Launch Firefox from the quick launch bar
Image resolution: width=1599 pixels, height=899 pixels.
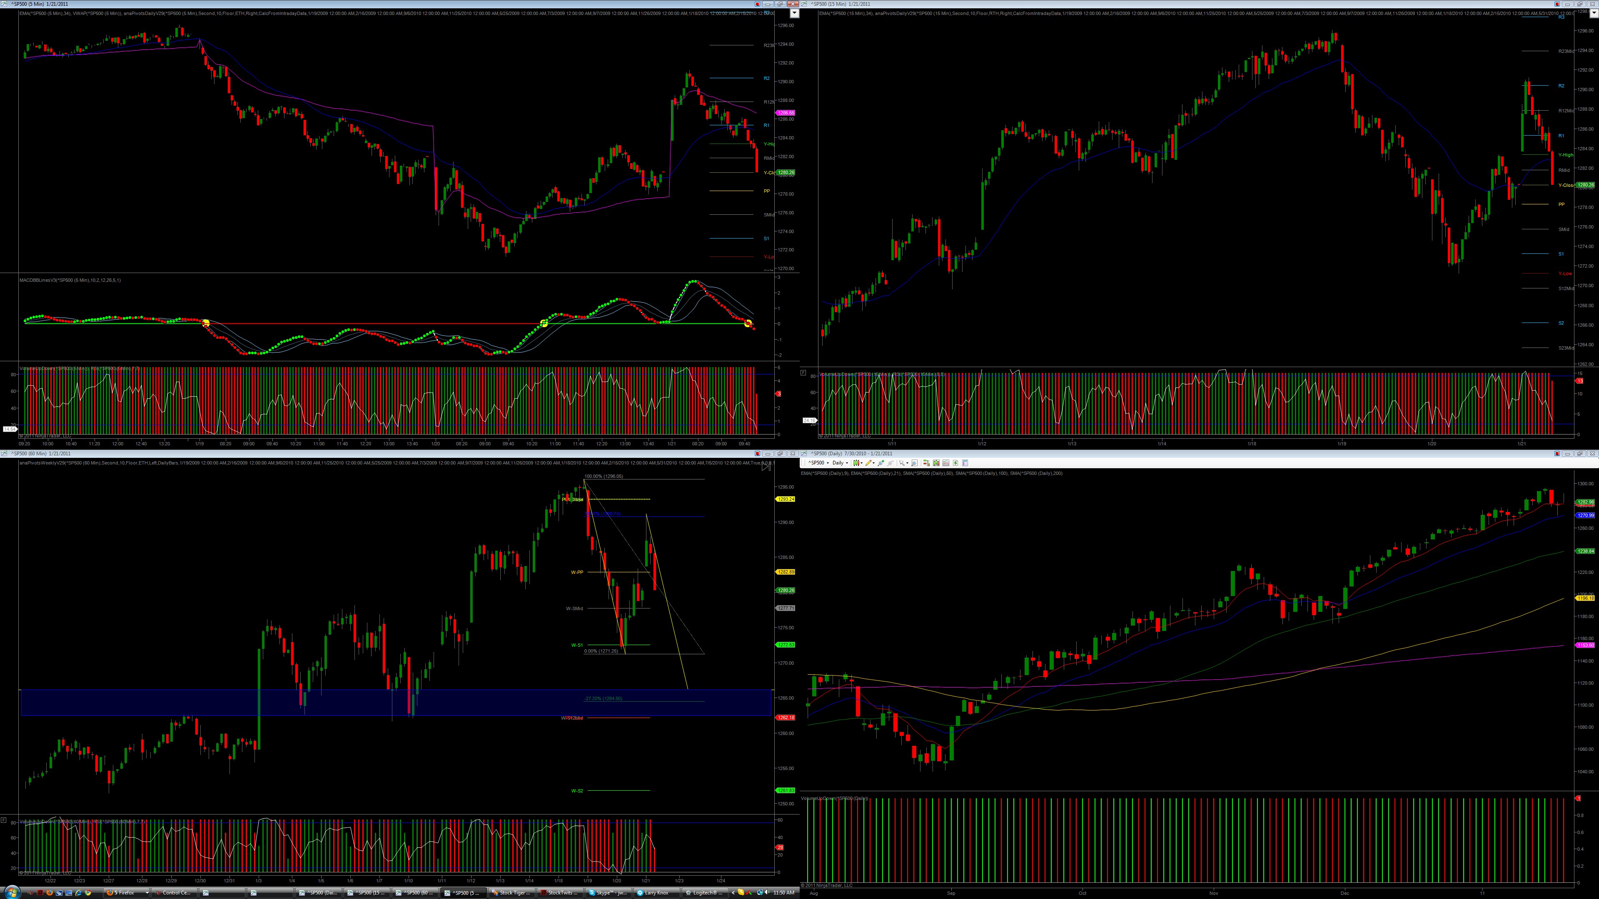49,893
